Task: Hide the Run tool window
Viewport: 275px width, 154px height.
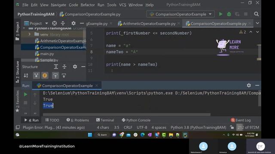Action: coord(257,86)
